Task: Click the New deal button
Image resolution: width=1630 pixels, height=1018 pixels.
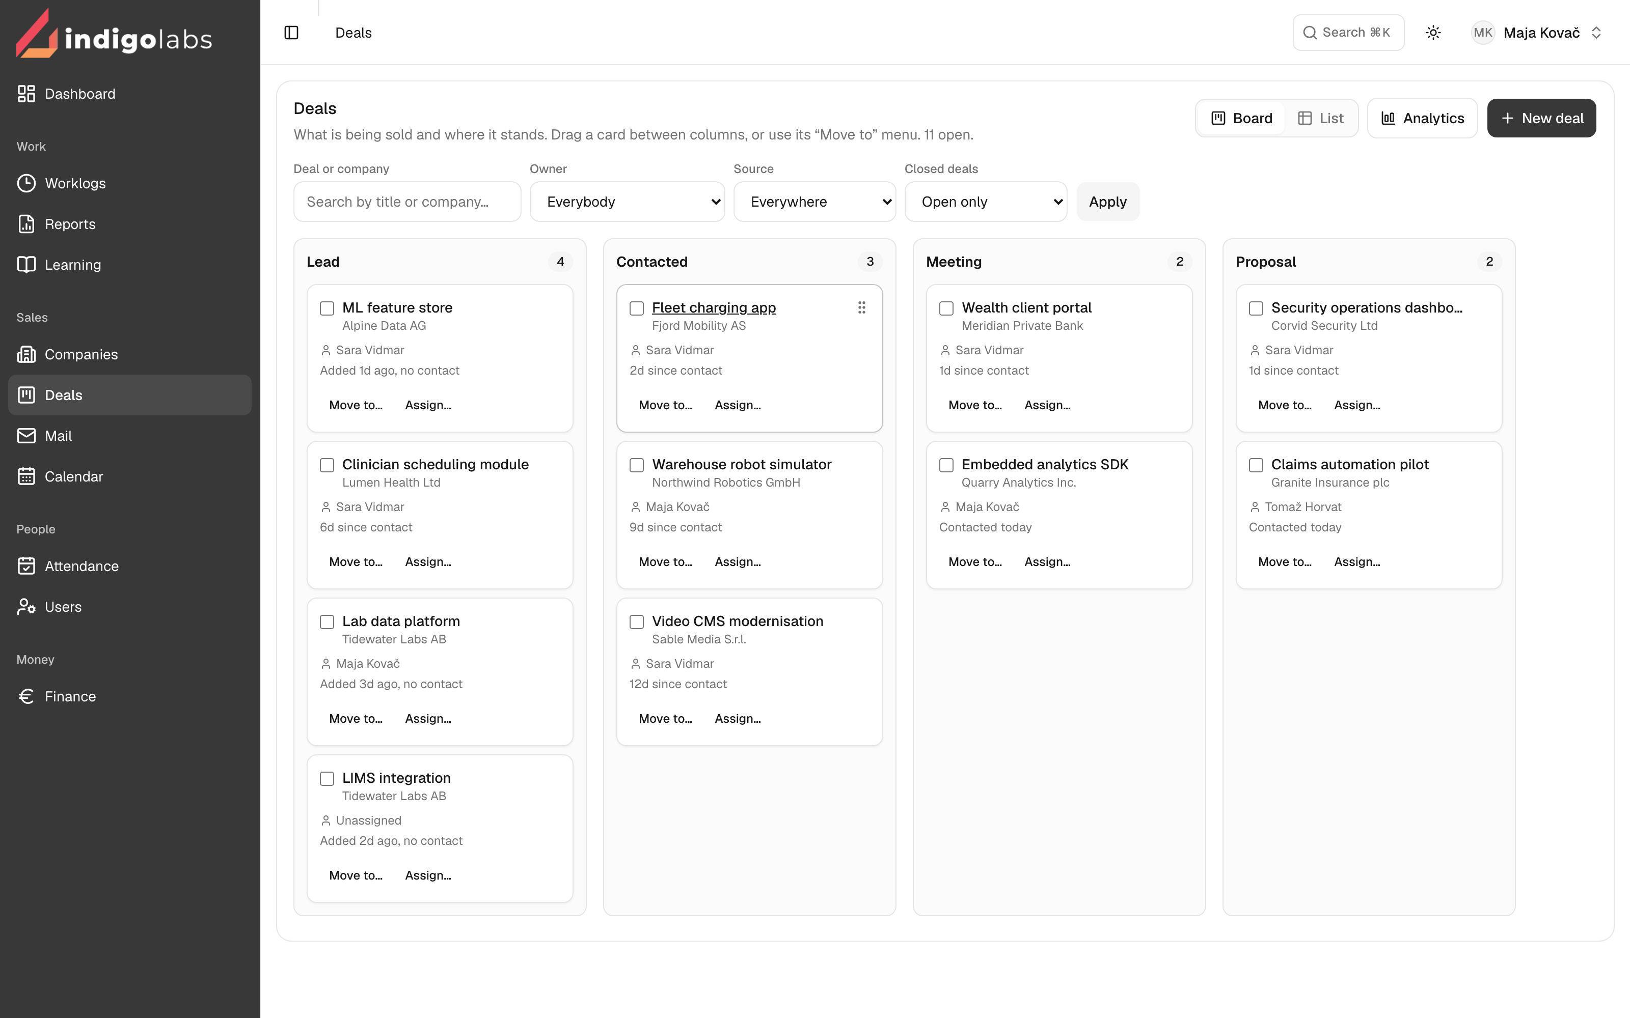Action: tap(1541, 118)
